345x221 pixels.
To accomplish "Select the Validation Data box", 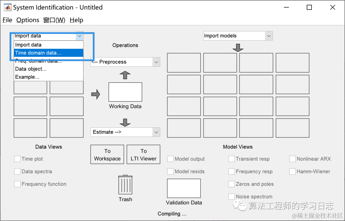I will click(184, 188).
